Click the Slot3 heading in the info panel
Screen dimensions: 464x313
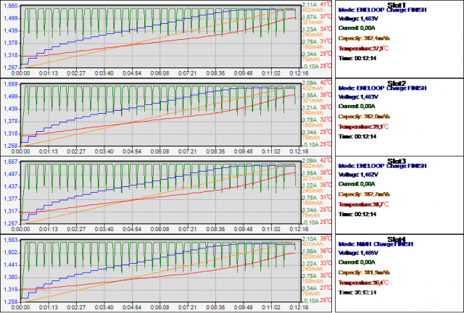pyautogui.click(x=397, y=161)
